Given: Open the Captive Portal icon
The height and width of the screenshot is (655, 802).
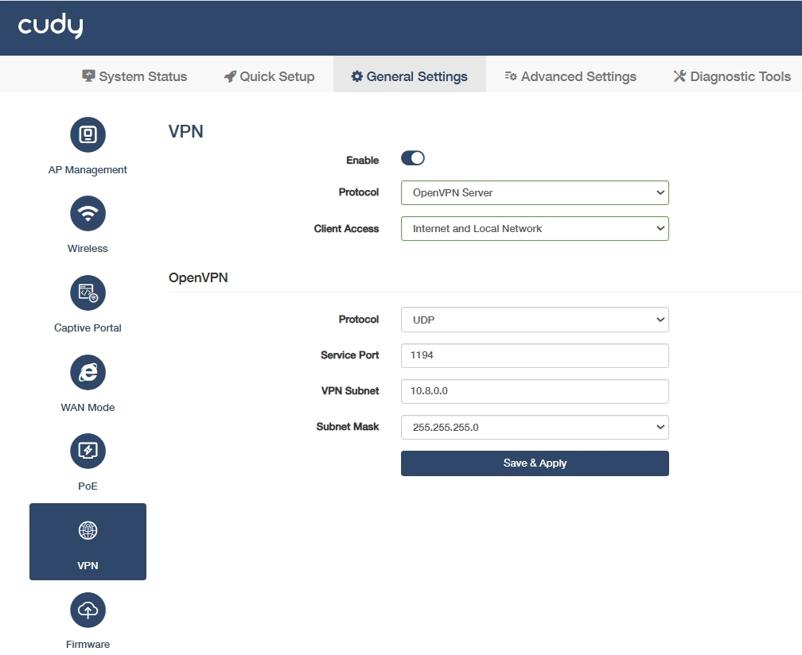Looking at the screenshot, I should point(88,293).
